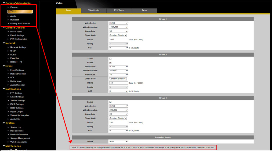Image resolution: width=272 pixels, height=151 pixels.
Task: Open Network Settings page
Action: click(18, 47)
